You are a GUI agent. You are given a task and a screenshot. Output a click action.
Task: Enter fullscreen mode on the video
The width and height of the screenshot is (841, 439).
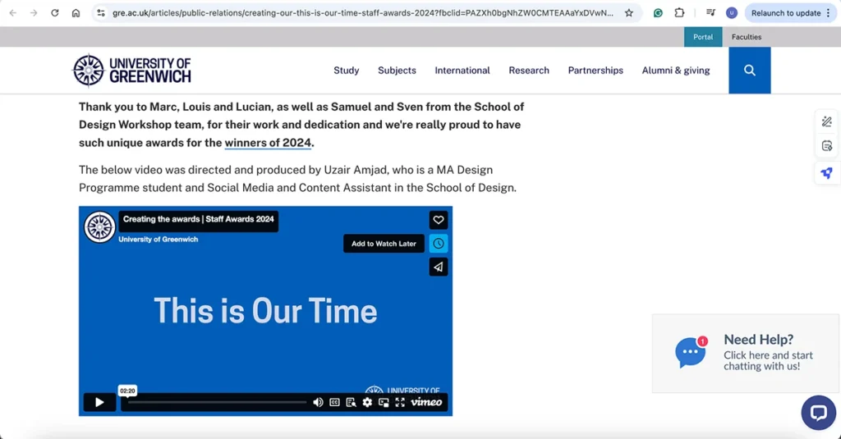400,402
